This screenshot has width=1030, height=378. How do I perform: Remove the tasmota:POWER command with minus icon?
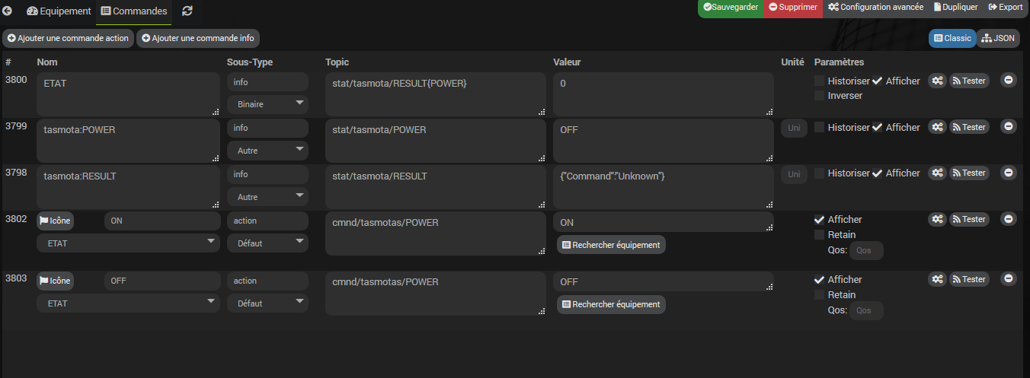point(1008,127)
